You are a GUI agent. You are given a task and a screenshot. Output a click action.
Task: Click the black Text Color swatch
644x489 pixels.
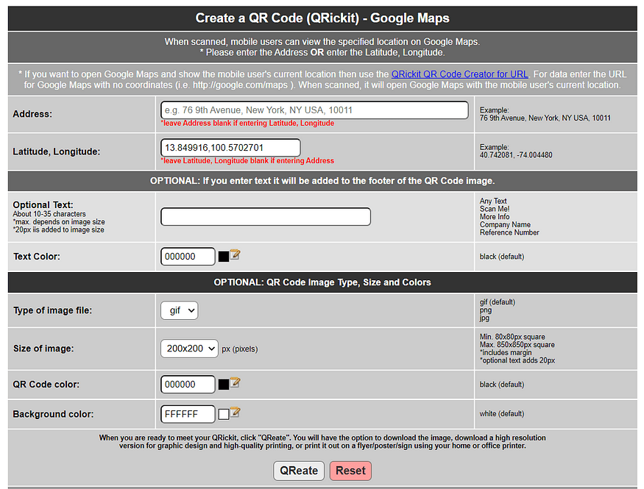pos(224,257)
